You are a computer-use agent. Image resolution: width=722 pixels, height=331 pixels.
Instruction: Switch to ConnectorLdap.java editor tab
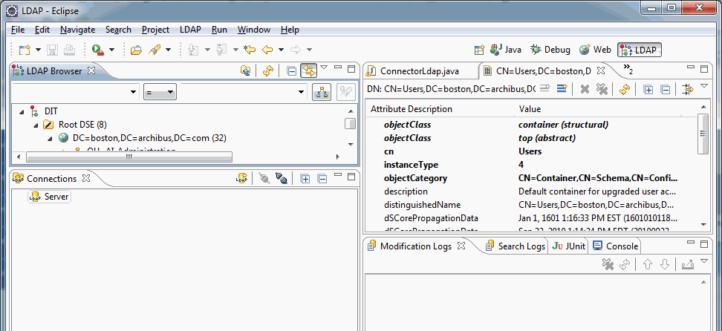tap(419, 71)
